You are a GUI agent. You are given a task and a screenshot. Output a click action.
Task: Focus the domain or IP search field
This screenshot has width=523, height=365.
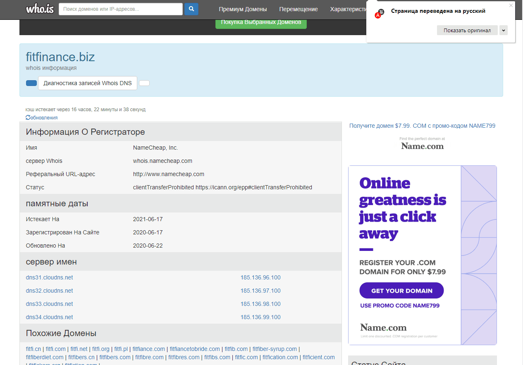pyautogui.click(x=120, y=9)
